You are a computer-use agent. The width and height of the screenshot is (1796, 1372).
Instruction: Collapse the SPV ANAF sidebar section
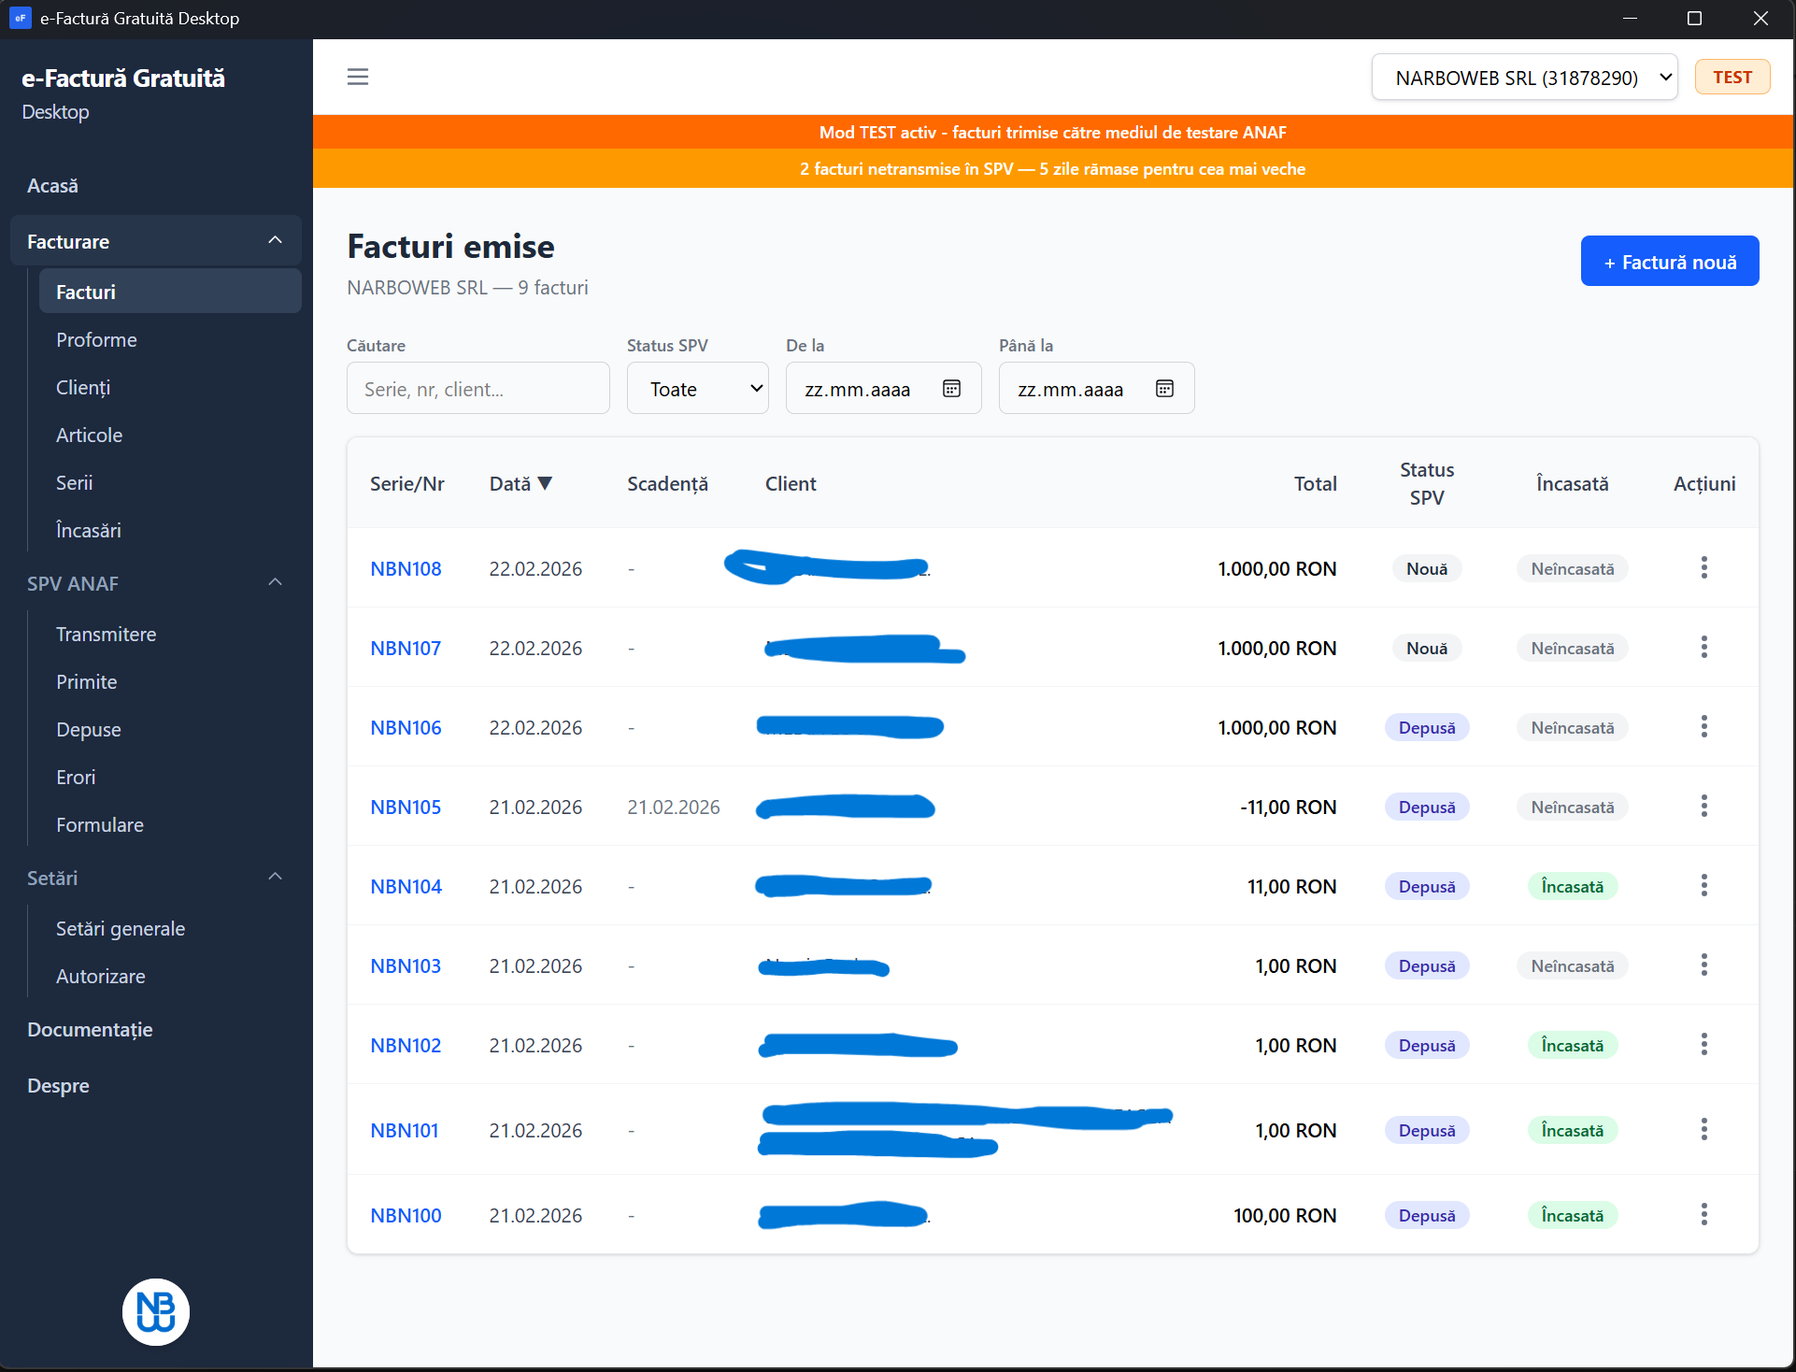pyautogui.click(x=275, y=583)
